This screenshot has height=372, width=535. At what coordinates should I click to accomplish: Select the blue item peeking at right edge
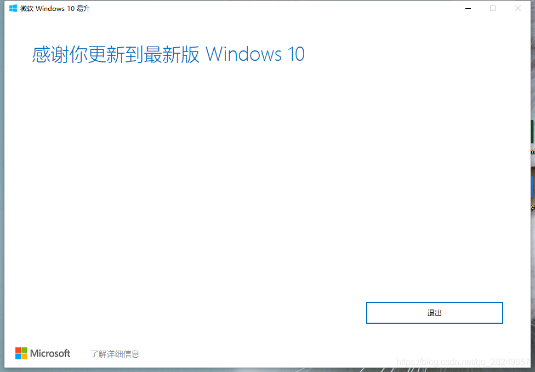533,186
